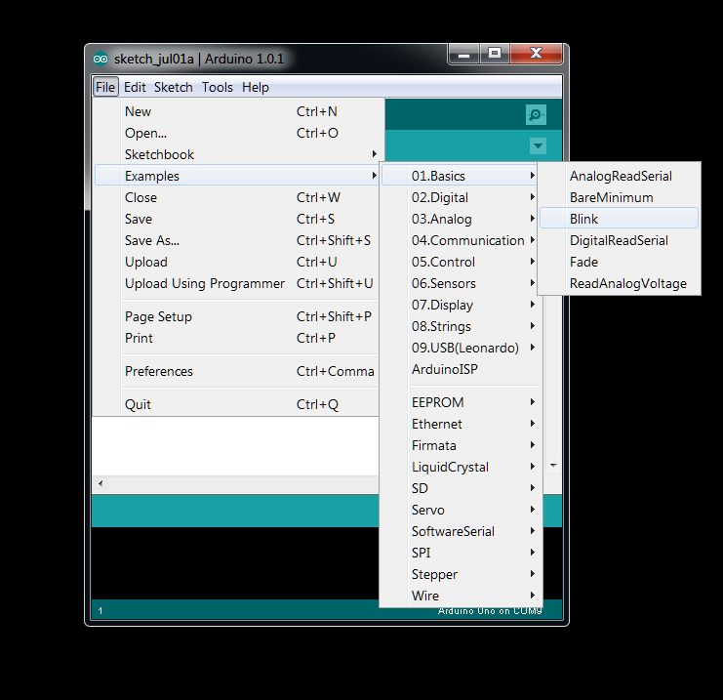
Task: Click Save in the File menu
Action: (237, 220)
